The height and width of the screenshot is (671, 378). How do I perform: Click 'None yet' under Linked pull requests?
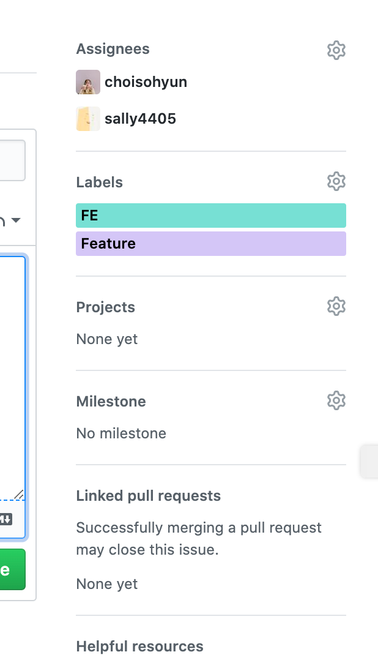pyautogui.click(x=106, y=583)
